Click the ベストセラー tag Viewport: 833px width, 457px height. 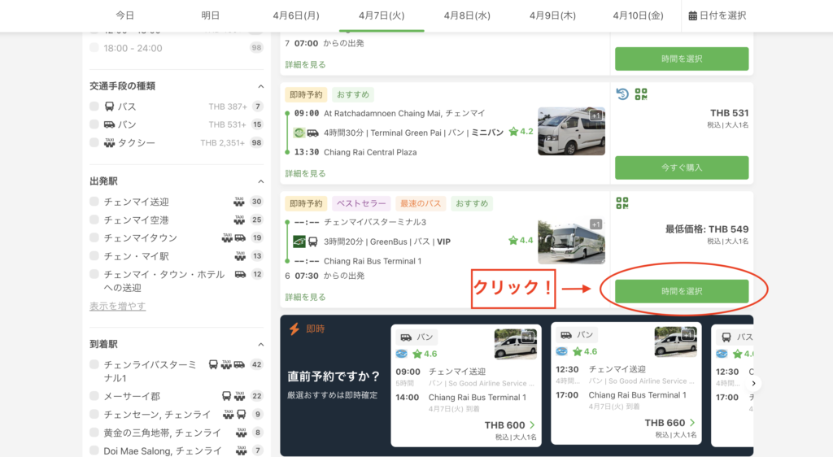(x=361, y=203)
